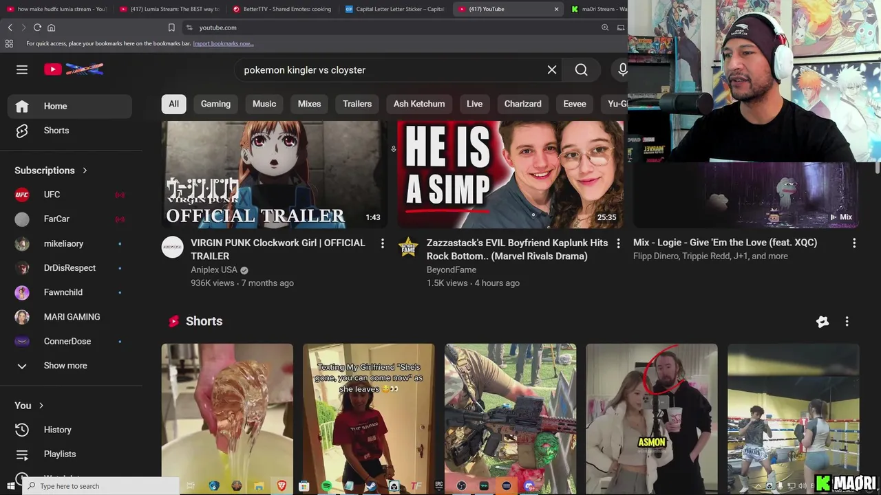Select the Mixes filter chip
881x495 pixels.
(x=309, y=104)
